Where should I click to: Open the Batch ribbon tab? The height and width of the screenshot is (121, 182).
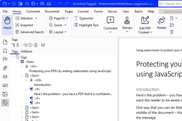pyautogui.click(x=139, y=11)
